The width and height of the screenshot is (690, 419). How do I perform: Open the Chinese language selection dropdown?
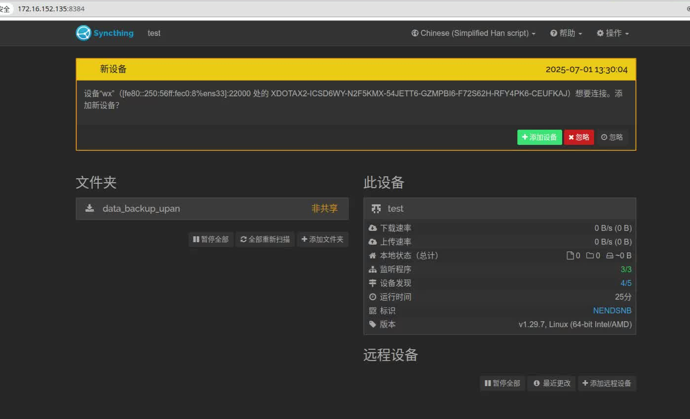473,33
